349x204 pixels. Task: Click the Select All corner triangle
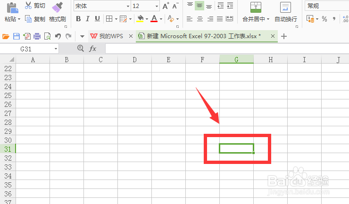point(12,59)
